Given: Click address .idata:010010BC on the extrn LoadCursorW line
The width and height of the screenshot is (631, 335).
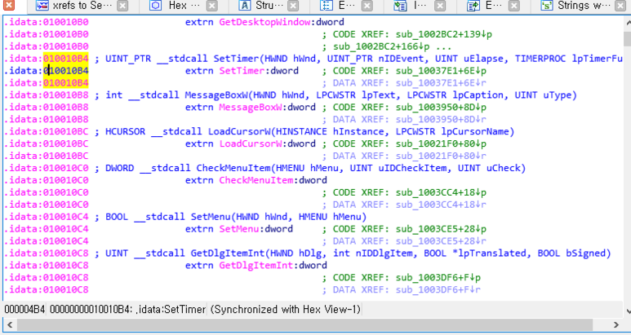Looking at the screenshot, I should 47,143.
